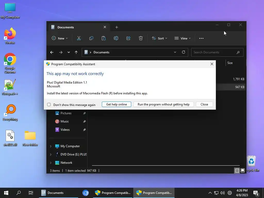This screenshot has height=198, width=264.
Task: Open the New dropdown menu
Action: tap(60, 38)
